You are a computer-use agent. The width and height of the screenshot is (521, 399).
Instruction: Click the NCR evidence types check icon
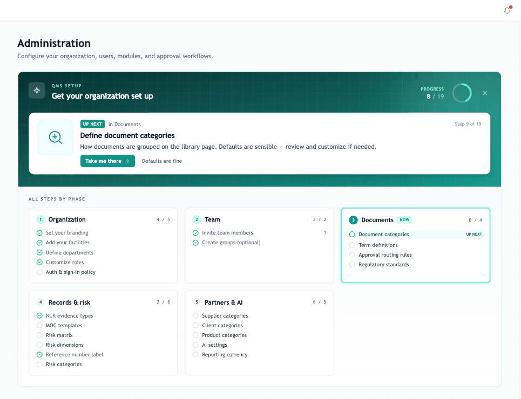(x=39, y=315)
